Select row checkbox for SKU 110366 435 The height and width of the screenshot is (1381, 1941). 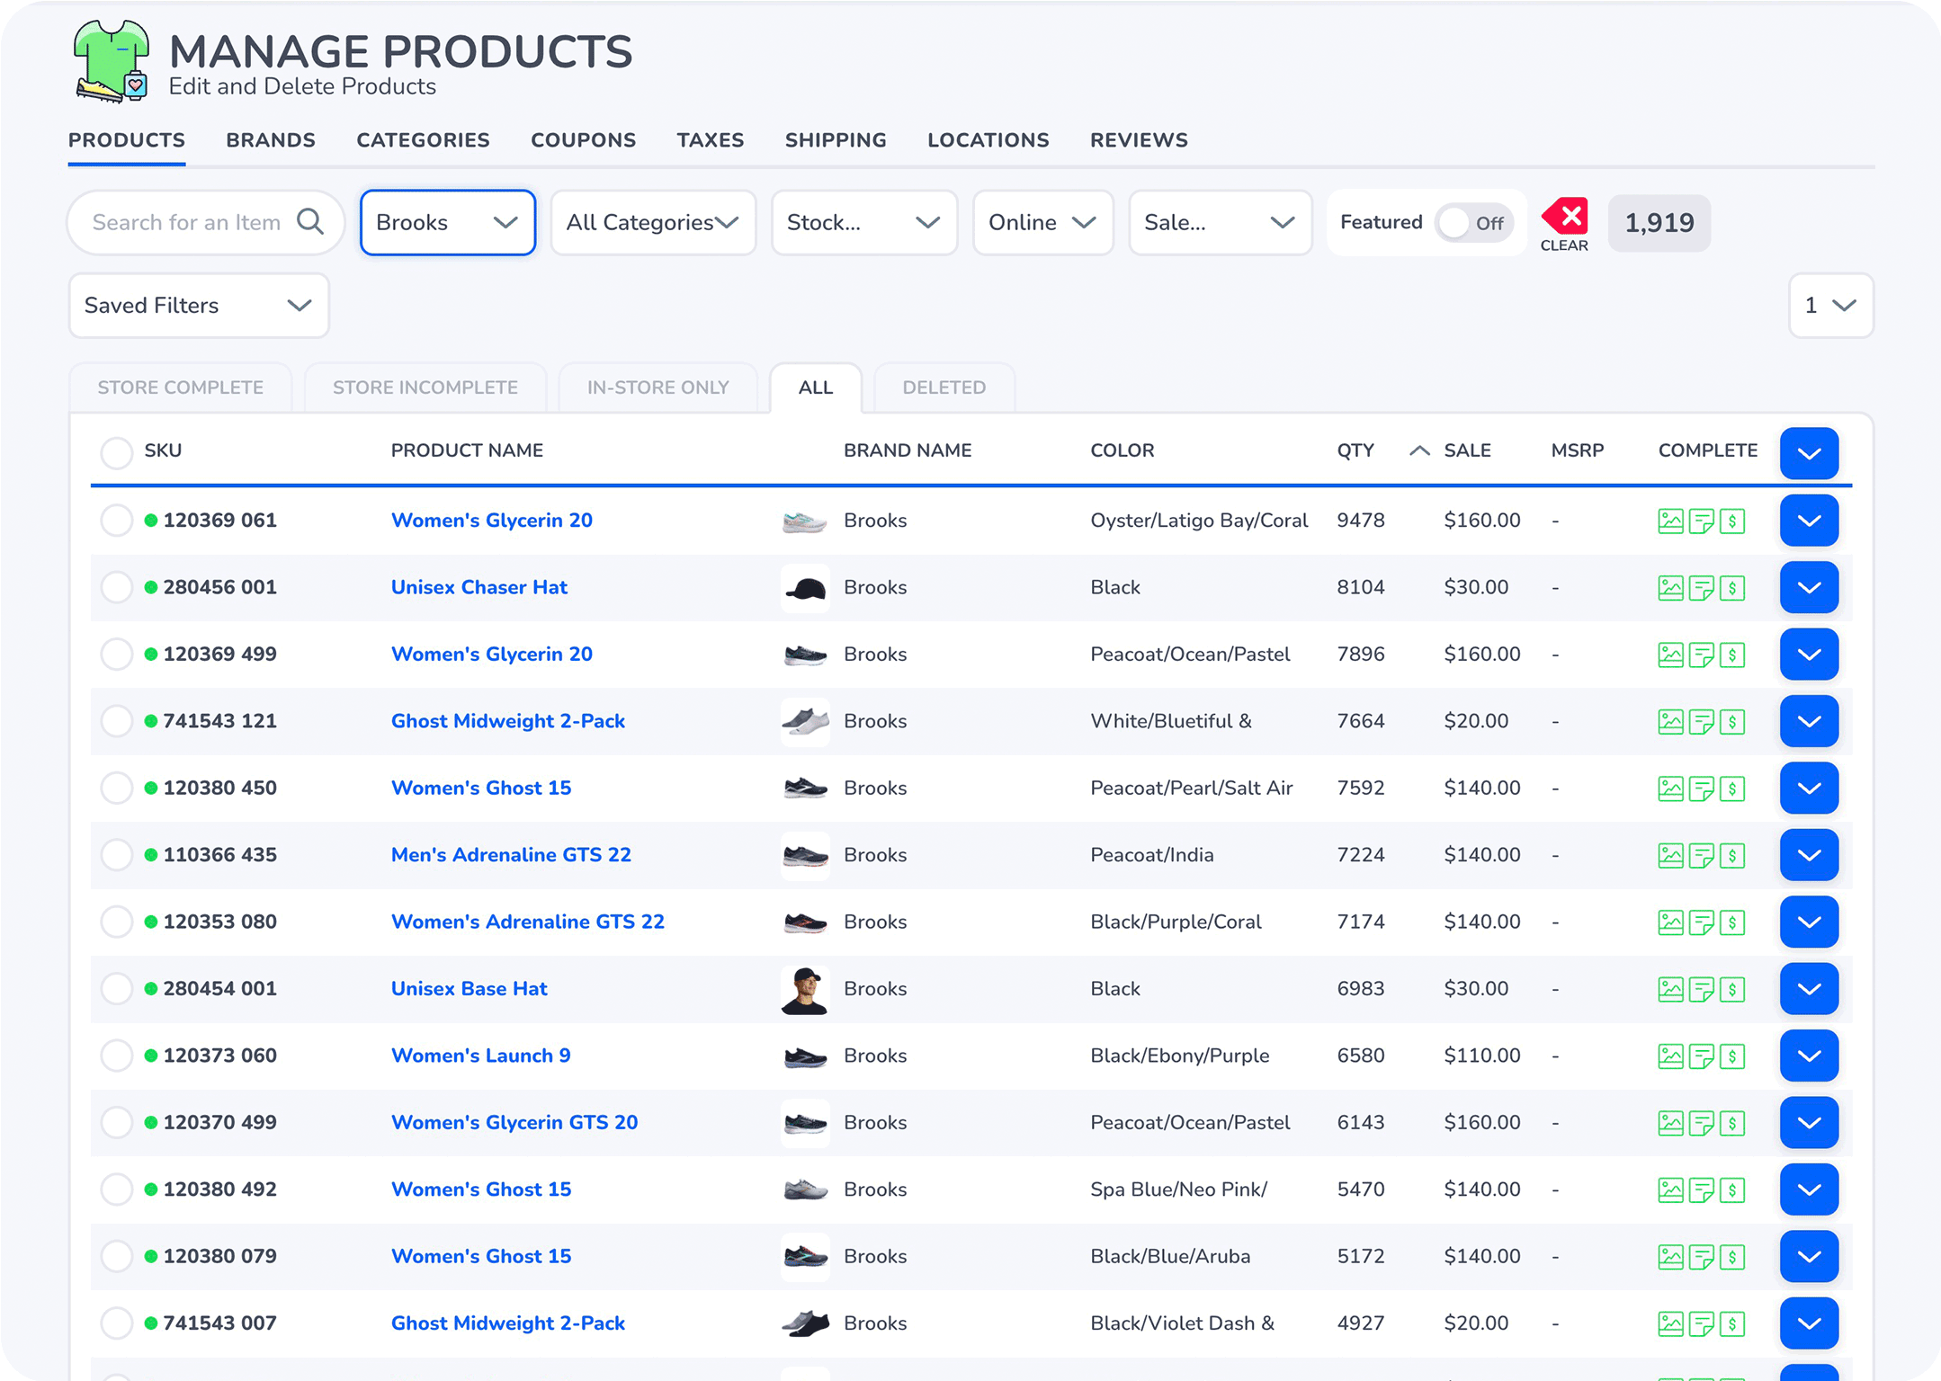pos(116,855)
